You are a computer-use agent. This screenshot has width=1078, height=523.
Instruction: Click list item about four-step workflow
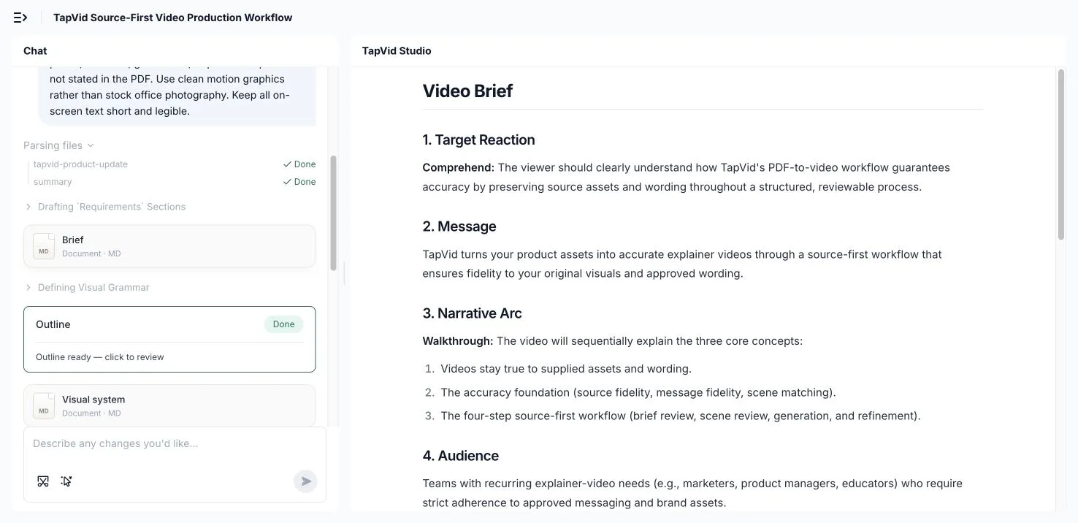681,416
